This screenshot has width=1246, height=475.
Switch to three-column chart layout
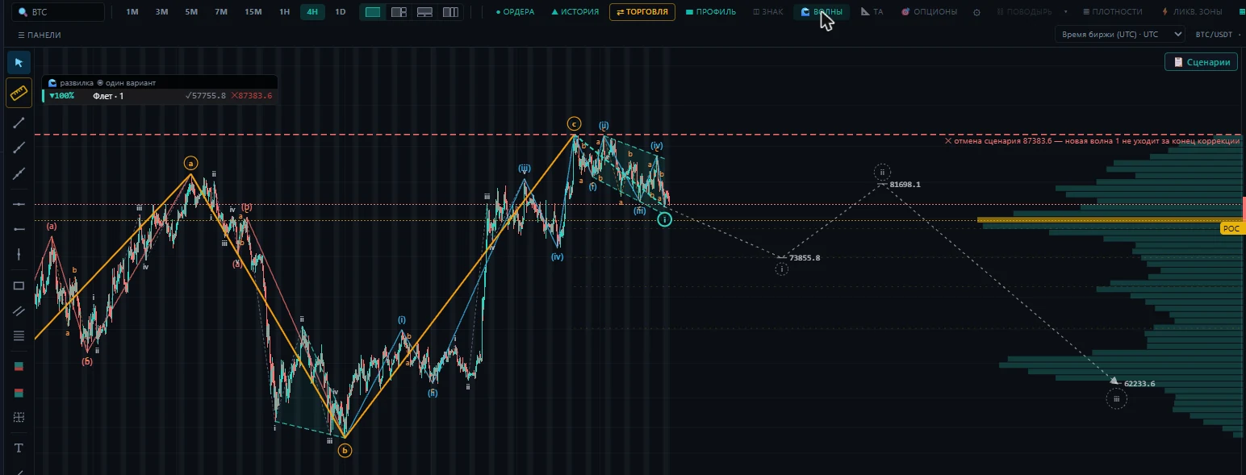[450, 12]
